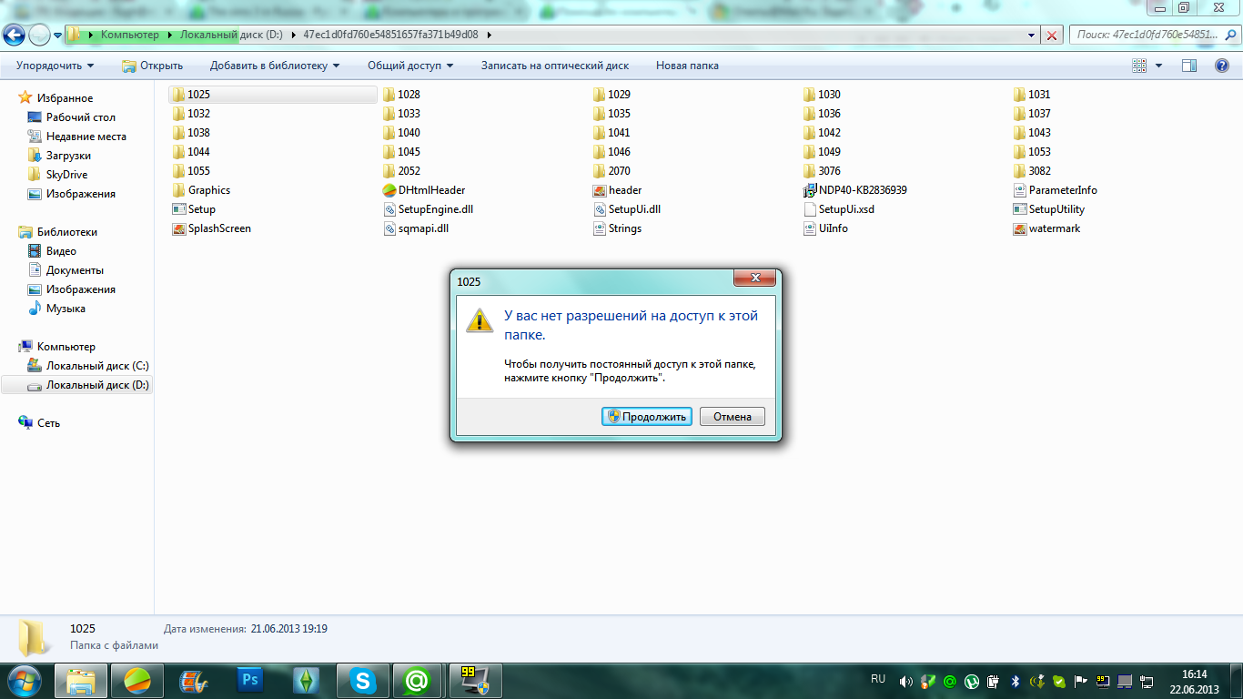Click the Продолжить button in dialog
Image resolution: width=1243 pixels, height=699 pixels.
[647, 417]
